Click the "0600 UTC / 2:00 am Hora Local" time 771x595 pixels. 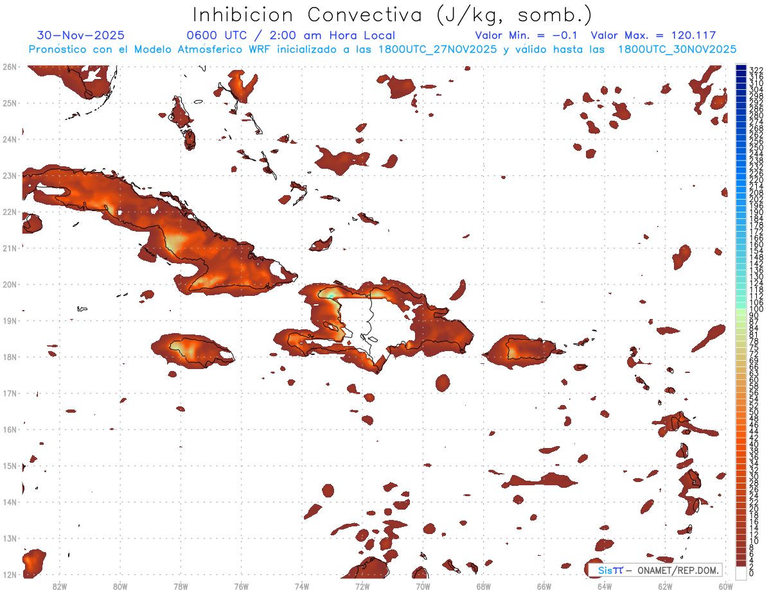(290, 35)
